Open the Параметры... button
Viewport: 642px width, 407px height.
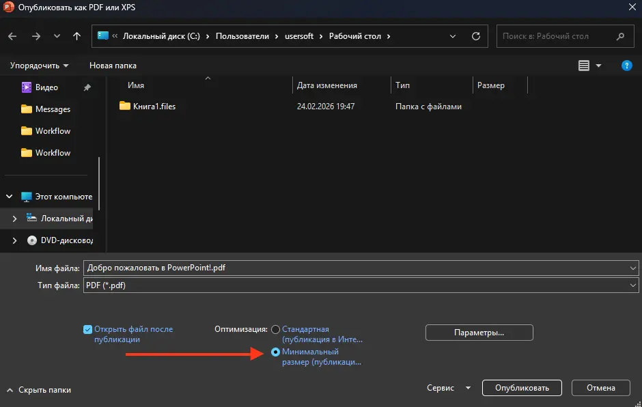(x=479, y=333)
